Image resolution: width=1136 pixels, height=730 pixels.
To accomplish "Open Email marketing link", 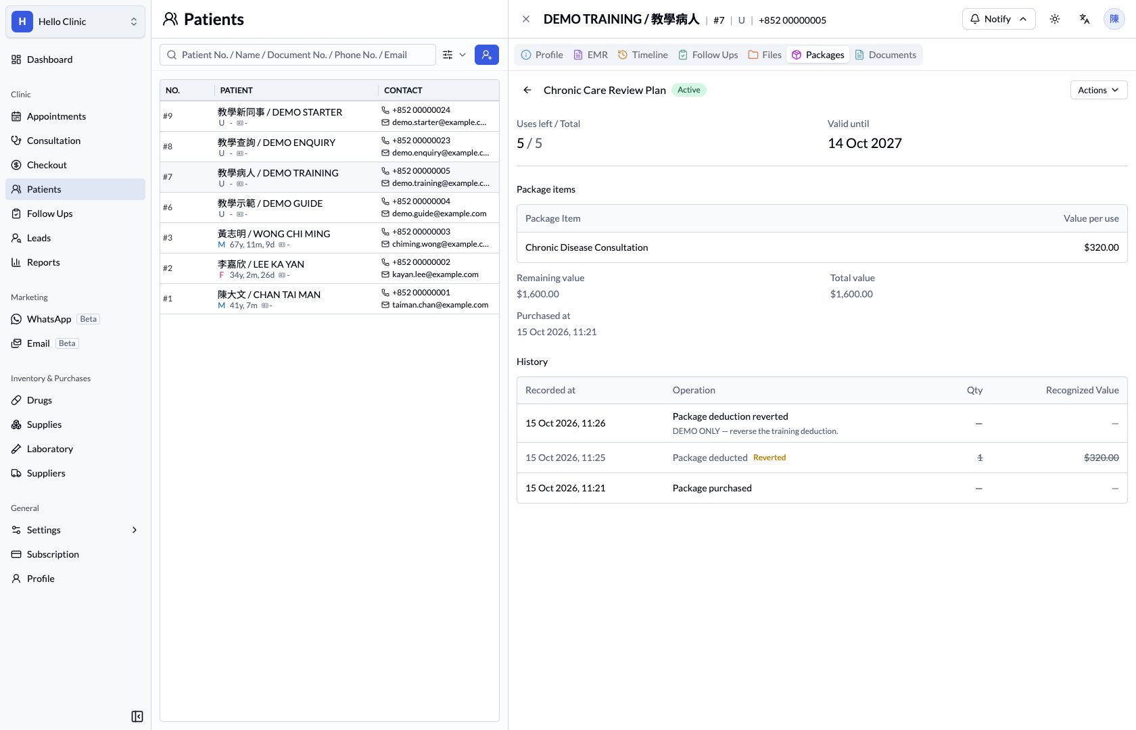I will [x=75, y=343].
